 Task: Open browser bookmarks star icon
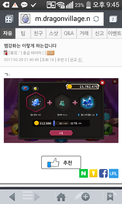click(x=110, y=197)
